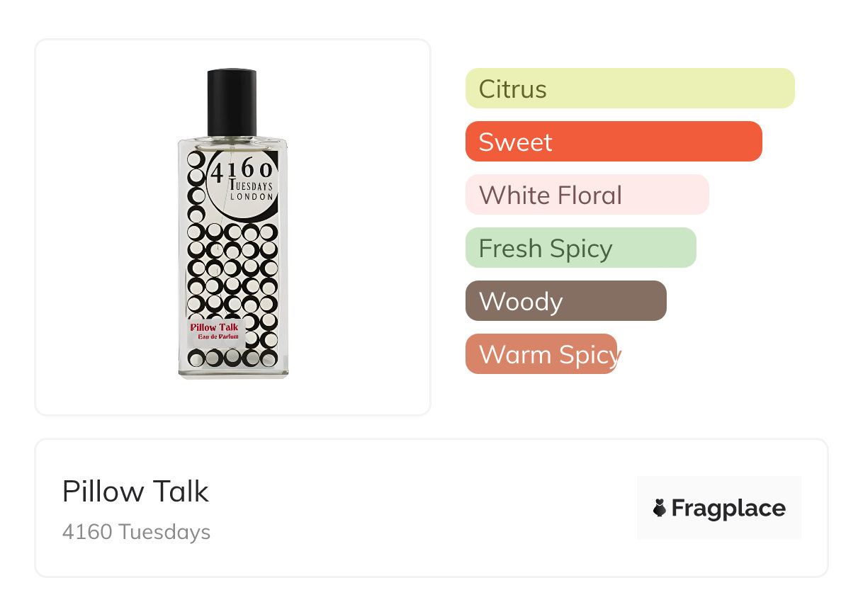863x612 pixels.
Task: Click the Pillow Talk title text
Action: point(135,492)
